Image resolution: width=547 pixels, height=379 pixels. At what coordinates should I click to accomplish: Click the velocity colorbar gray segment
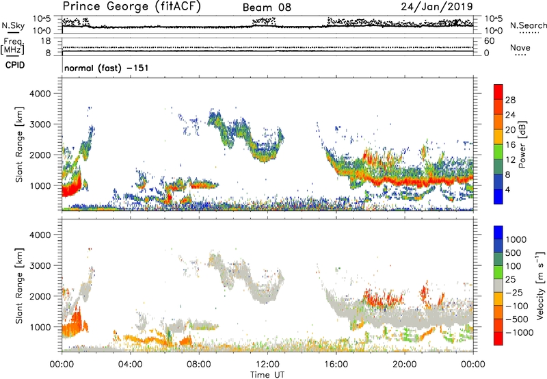(498, 285)
